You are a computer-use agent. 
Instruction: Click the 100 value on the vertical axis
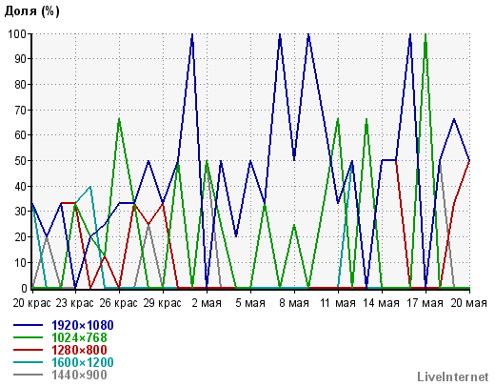pos(17,34)
